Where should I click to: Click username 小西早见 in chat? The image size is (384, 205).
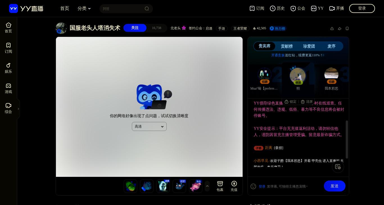click(x=261, y=161)
